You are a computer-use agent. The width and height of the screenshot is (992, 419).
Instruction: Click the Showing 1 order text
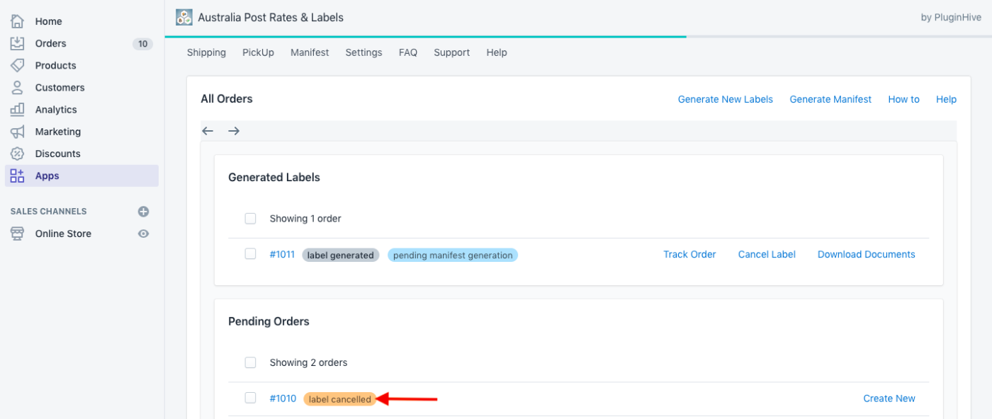305,219
